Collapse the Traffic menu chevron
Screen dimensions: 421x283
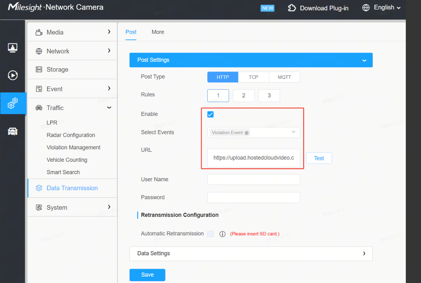109,108
